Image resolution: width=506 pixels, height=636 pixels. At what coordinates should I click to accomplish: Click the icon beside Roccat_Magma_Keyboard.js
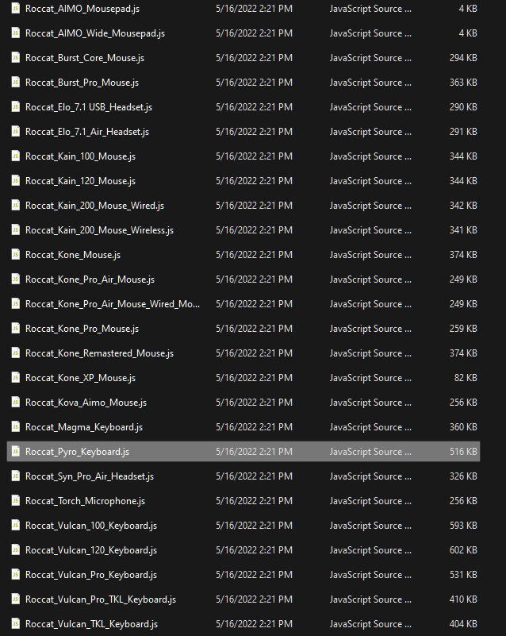pos(15,427)
